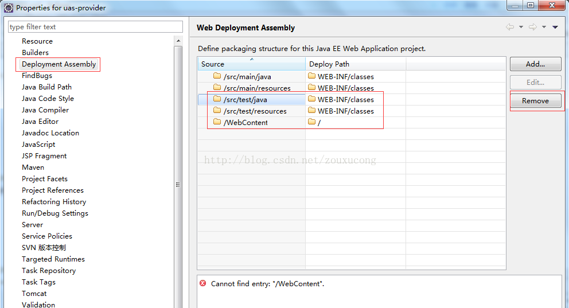
Task: Select Builders in properties tree
Action: click(x=35, y=53)
